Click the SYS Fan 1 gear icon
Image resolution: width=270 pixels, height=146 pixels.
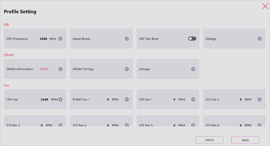pyautogui.click(x=193, y=99)
